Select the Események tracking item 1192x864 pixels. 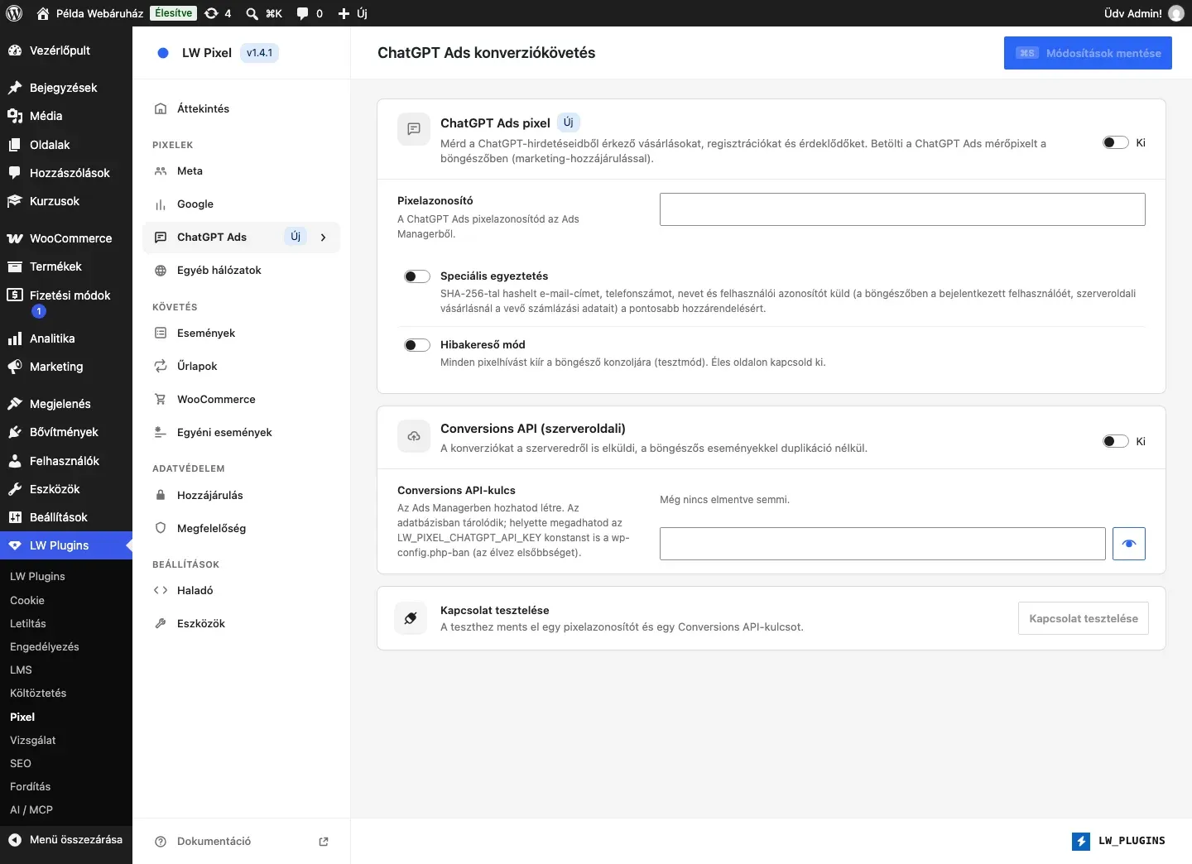pyautogui.click(x=241, y=334)
